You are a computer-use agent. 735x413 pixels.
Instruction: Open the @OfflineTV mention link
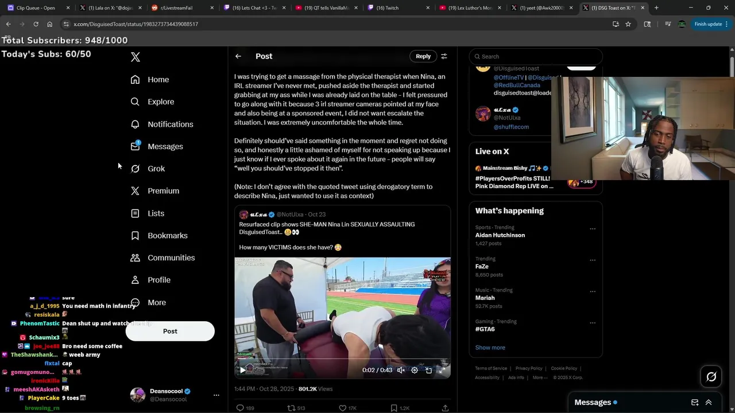509,77
